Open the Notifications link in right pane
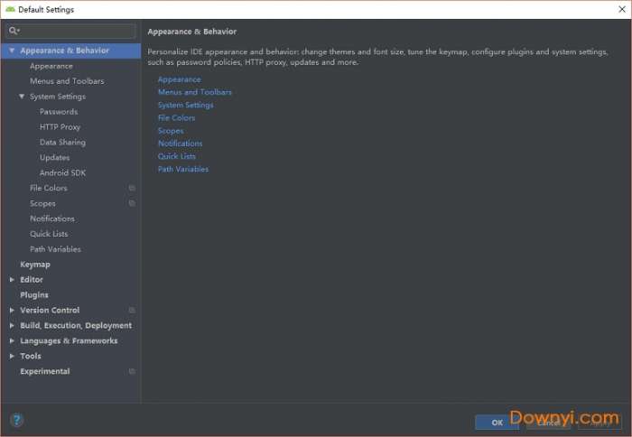The height and width of the screenshot is (437, 632). tap(181, 144)
